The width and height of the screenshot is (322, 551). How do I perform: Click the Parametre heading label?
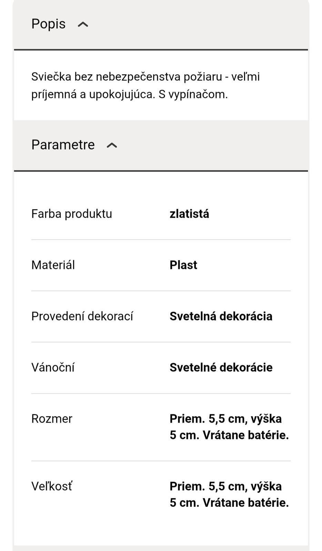pyautogui.click(x=63, y=145)
